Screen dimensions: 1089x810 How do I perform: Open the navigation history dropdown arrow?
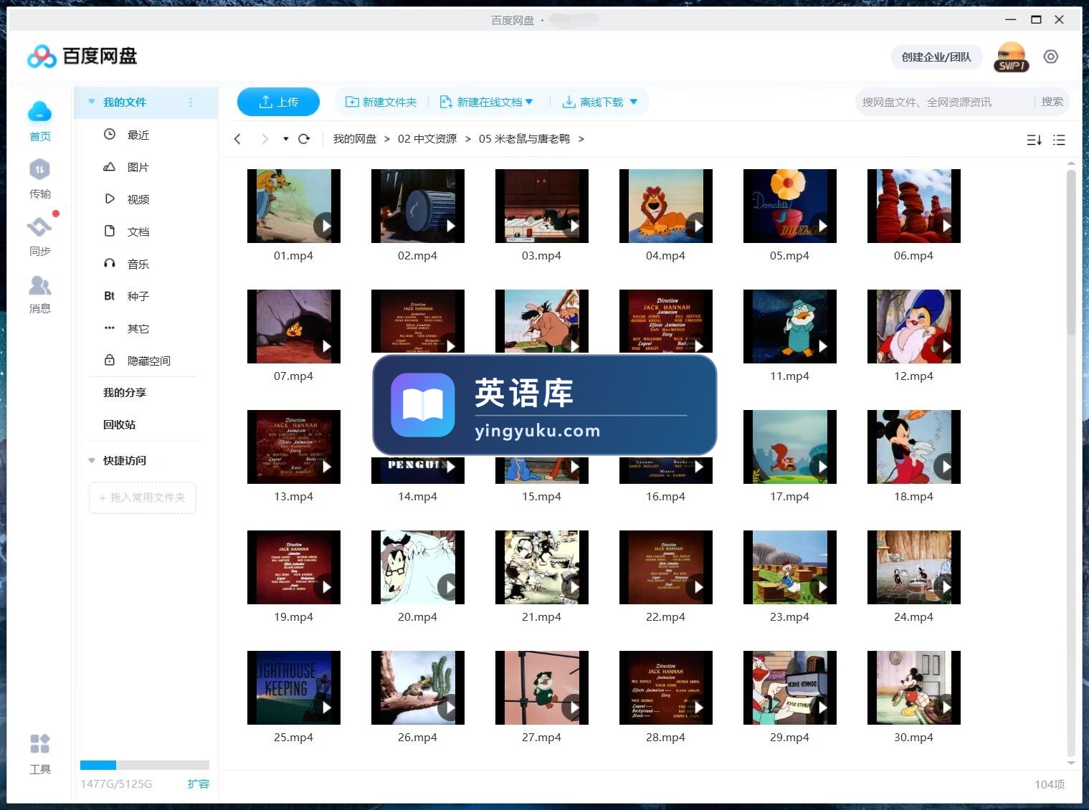point(285,139)
